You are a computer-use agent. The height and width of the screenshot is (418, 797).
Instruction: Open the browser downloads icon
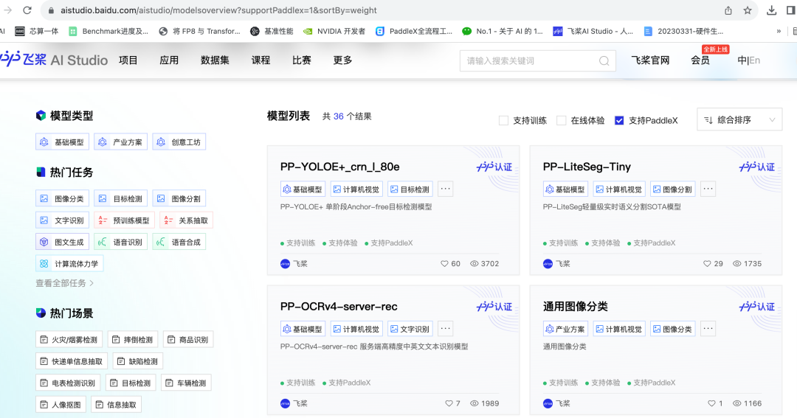pos(771,10)
